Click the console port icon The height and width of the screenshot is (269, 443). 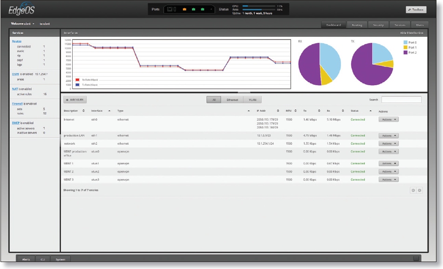(x=170, y=9)
